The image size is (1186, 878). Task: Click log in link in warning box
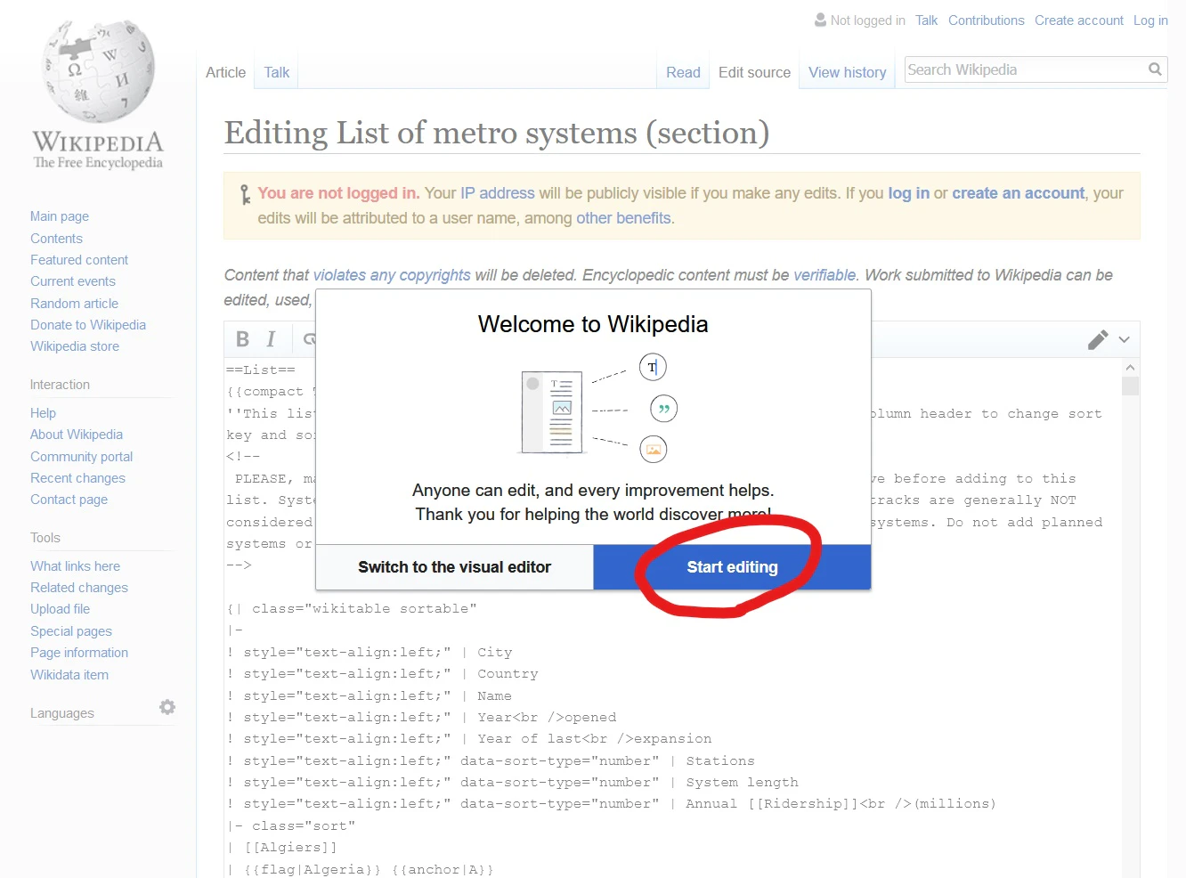(908, 193)
